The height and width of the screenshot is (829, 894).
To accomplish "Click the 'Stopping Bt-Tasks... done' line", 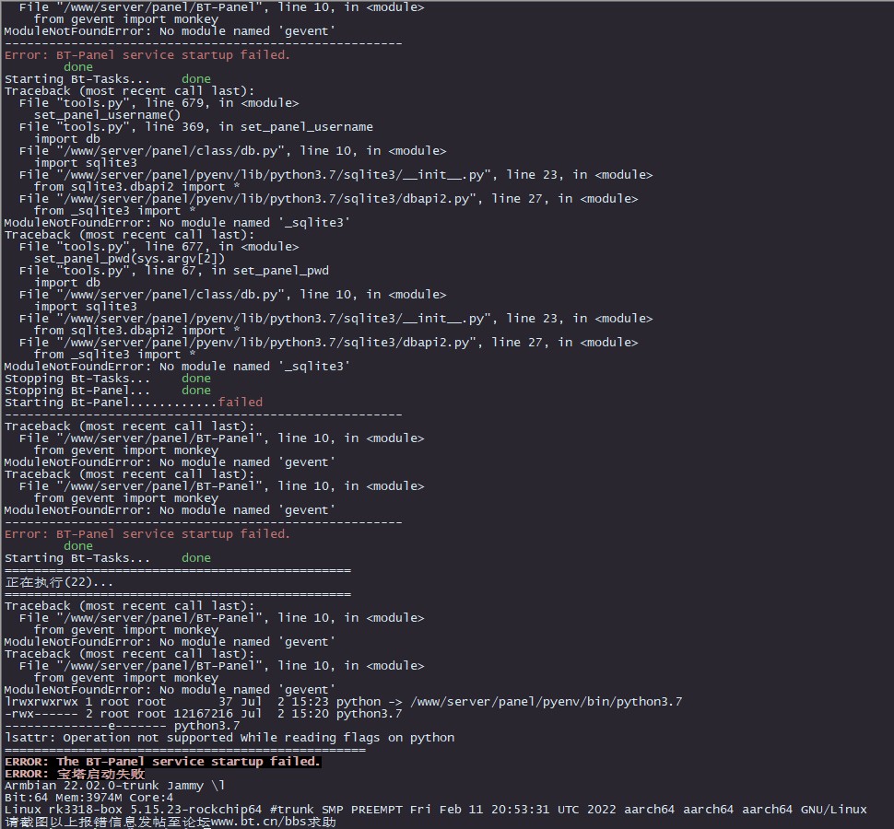I will (x=108, y=379).
